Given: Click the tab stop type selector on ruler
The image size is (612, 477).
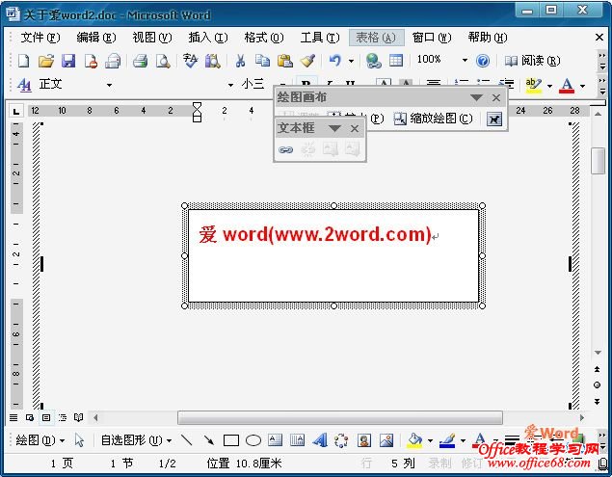Looking at the screenshot, I should 16,111.
